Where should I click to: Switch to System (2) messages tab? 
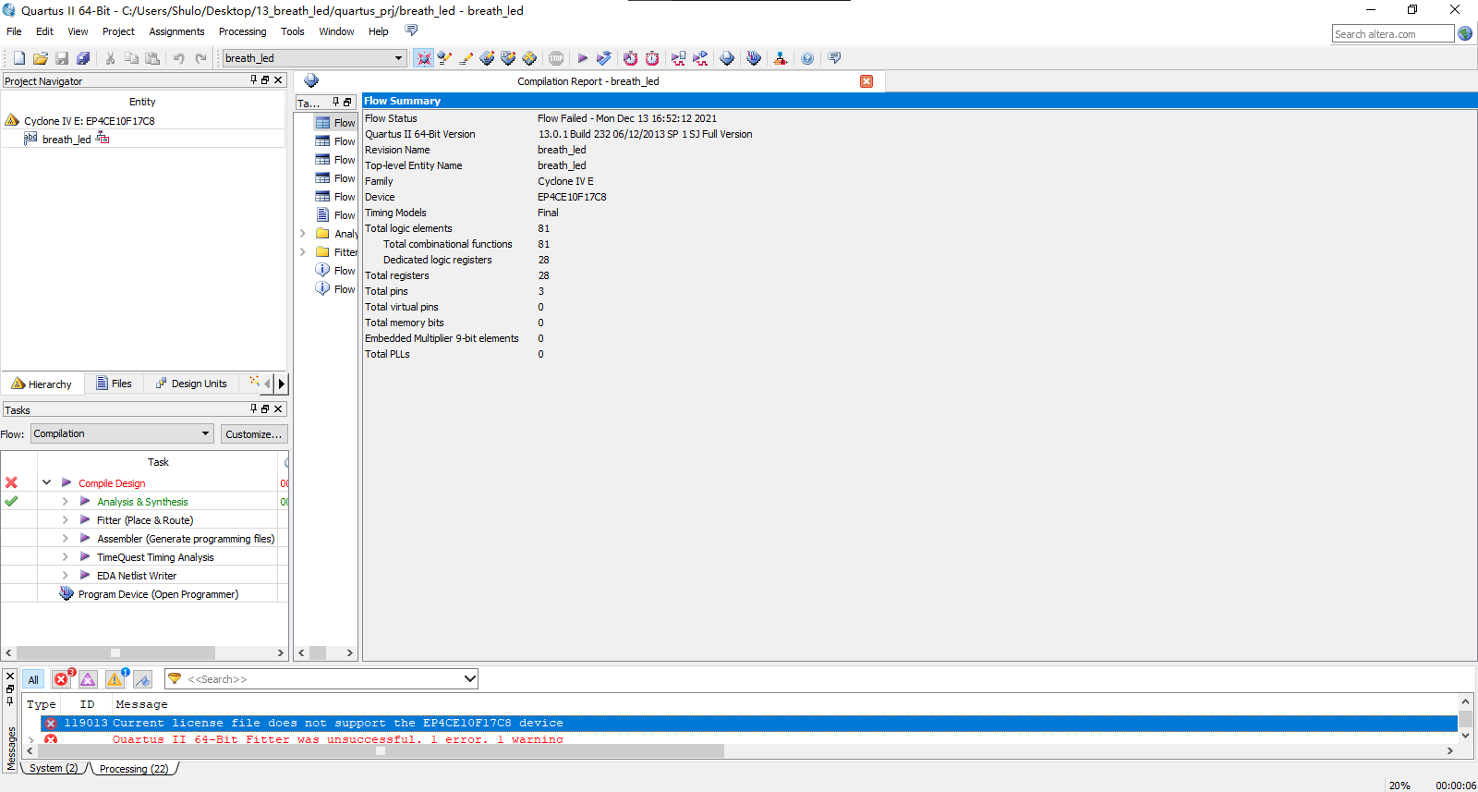pyautogui.click(x=54, y=768)
